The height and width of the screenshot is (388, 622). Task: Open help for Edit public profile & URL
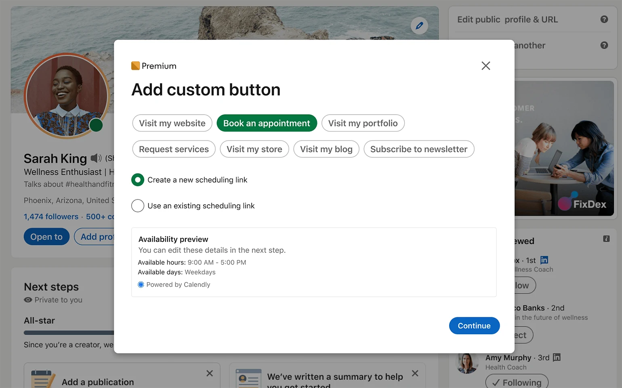(x=604, y=19)
